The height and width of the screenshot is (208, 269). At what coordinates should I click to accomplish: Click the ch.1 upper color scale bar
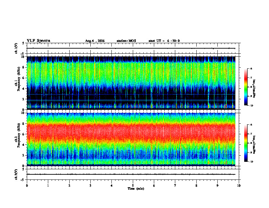tap(246, 87)
